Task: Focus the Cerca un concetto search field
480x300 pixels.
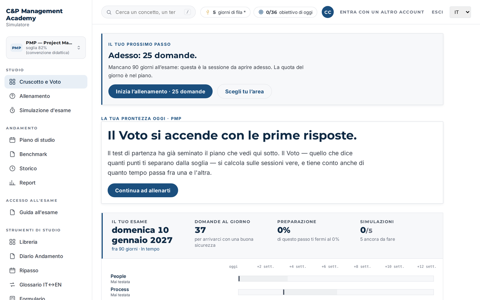Action: pos(148,12)
